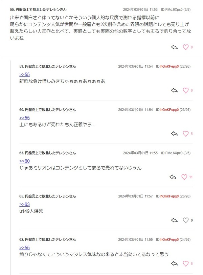Like comment 63 showing 11 likes
Viewport: 203px width, 275px height.
(x=184, y=177)
